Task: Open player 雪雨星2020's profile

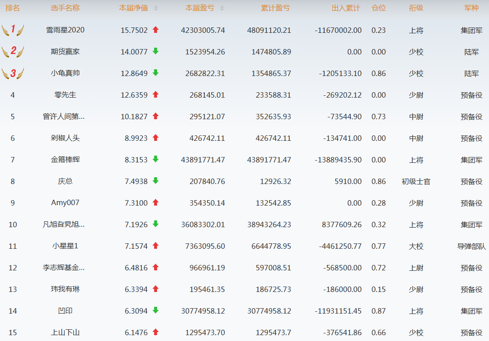Action: coord(65,30)
